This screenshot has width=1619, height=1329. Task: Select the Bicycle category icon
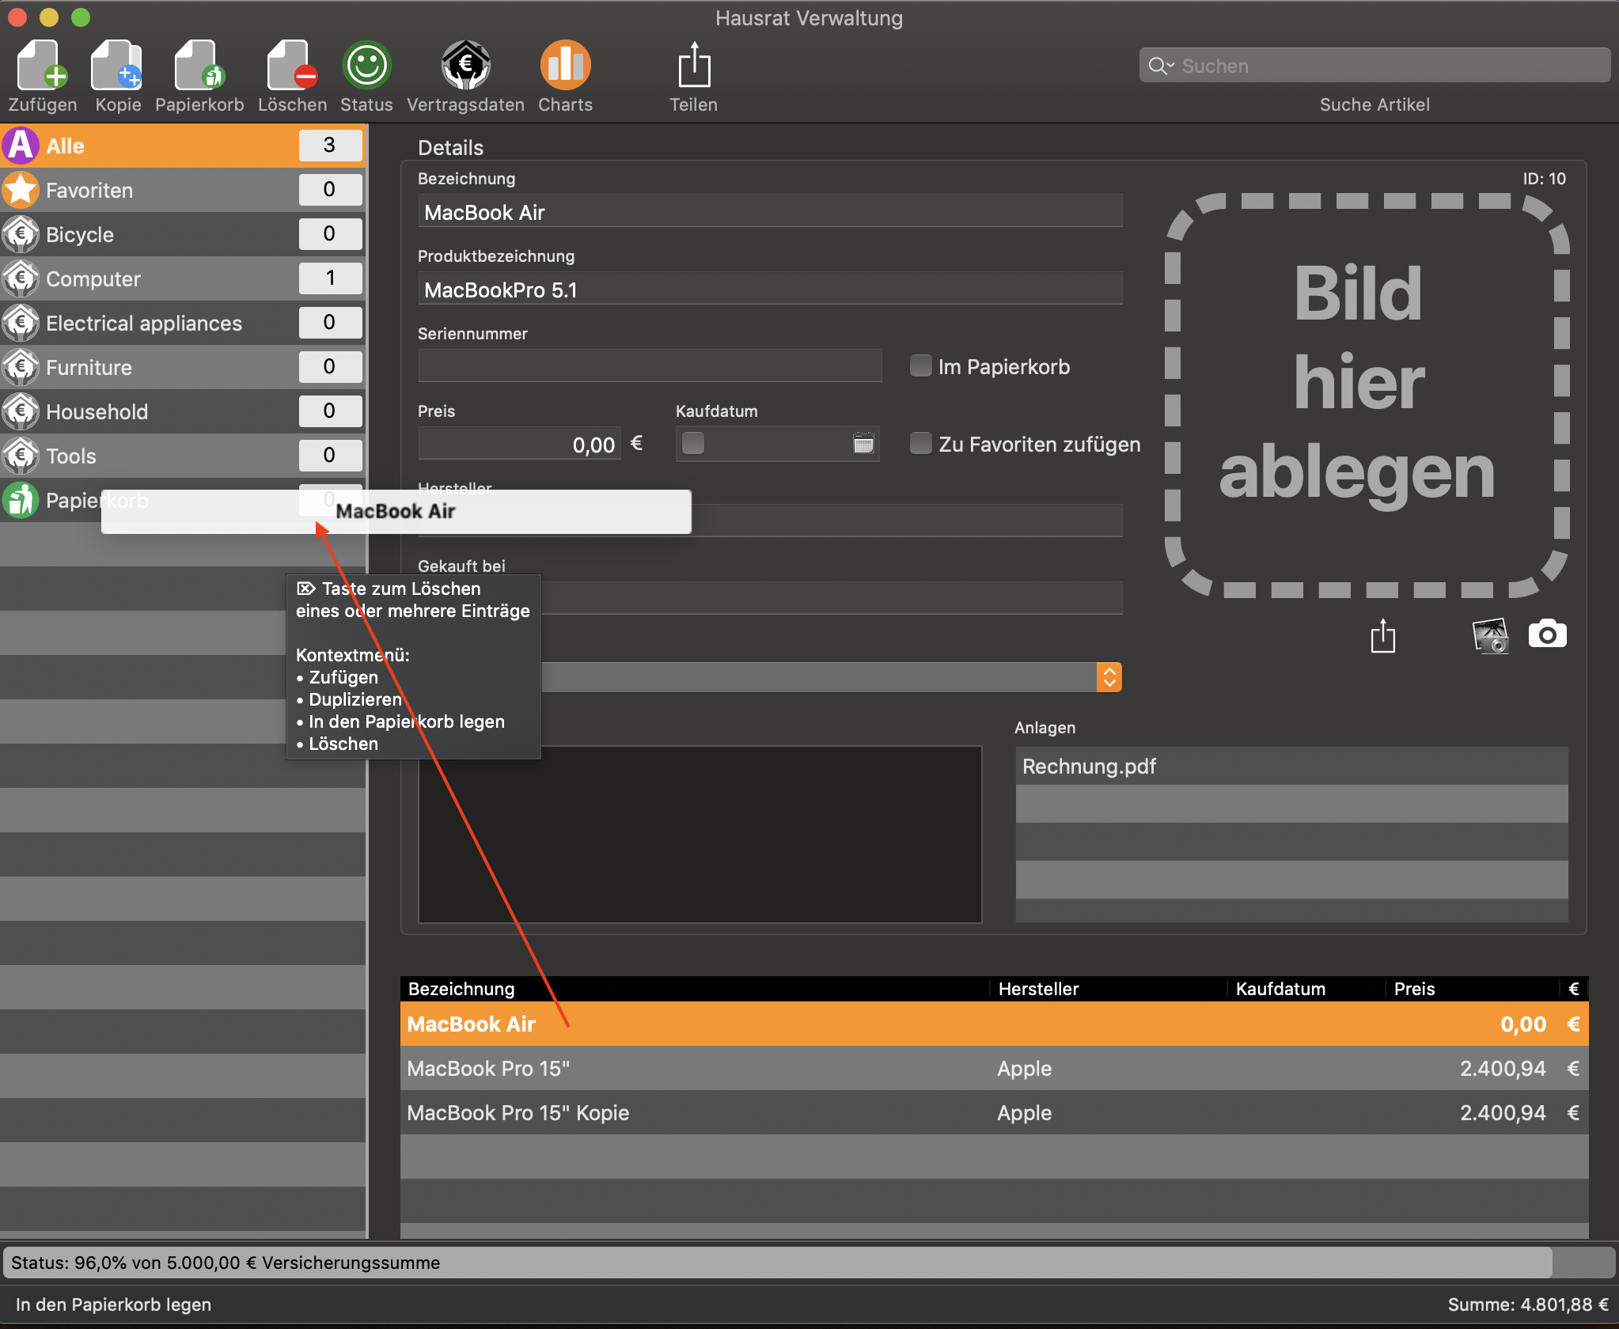pos(21,234)
